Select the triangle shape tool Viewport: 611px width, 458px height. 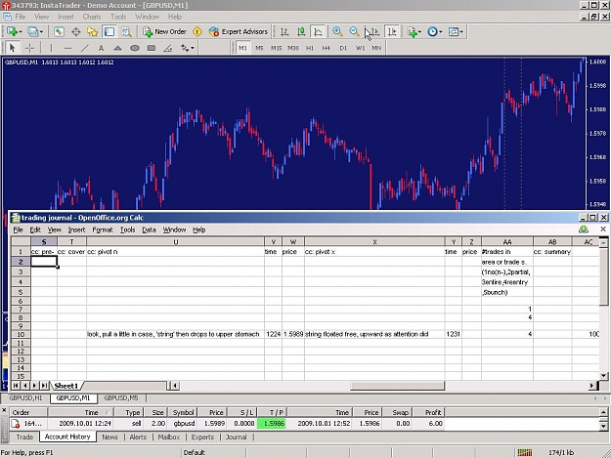point(117,48)
